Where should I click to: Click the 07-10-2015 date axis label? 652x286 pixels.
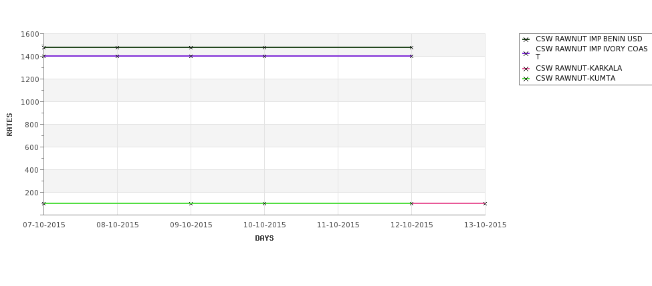(x=44, y=225)
